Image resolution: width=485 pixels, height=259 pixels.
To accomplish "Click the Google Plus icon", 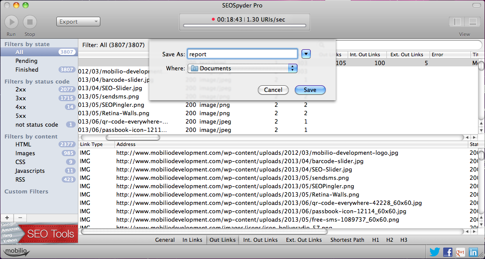I will click(460, 252).
